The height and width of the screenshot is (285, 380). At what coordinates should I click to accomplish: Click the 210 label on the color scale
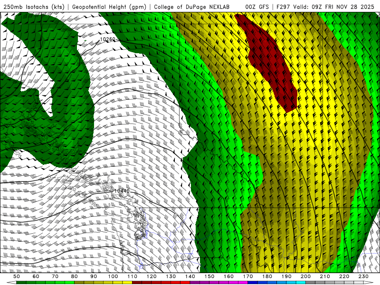[325, 276]
